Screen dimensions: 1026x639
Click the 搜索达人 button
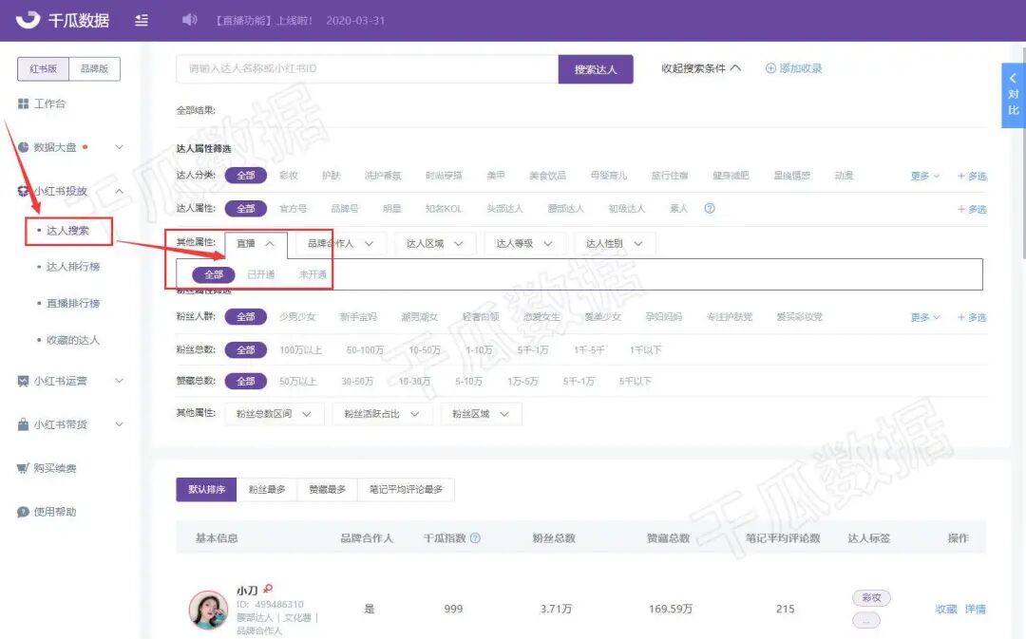[x=596, y=68]
